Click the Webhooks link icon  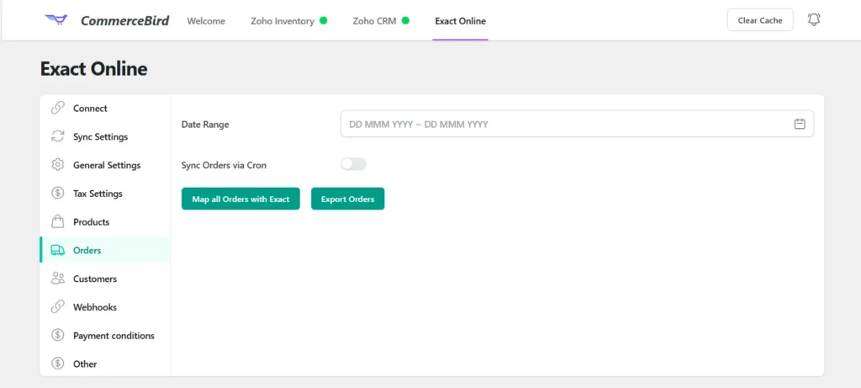tap(58, 307)
